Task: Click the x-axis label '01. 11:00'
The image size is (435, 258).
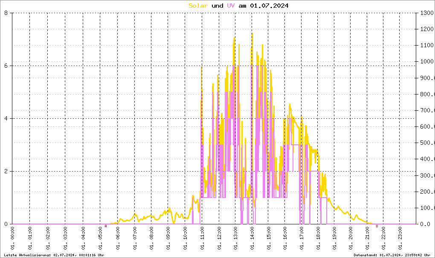Action: click(x=202, y=238)
